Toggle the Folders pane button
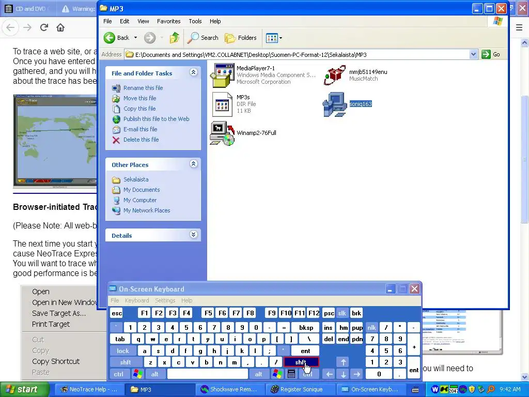Image resolution: width=529 pixels, height=397 pixels. pos(241,38)
